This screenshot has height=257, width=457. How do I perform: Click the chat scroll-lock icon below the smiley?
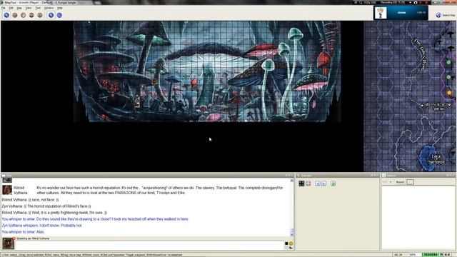[x=291, y=248]
